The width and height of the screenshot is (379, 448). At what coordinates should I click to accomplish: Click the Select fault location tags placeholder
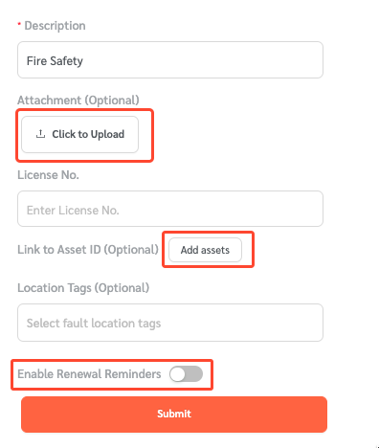tap(94, 324)
